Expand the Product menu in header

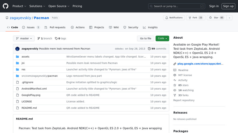coord(19,6)
